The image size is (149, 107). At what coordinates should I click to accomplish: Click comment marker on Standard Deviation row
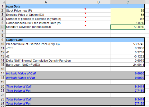click(85, 26)
